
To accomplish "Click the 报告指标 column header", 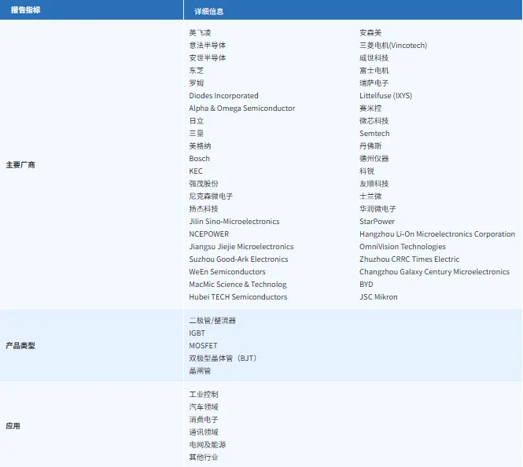I will click(x=26, y=10).
